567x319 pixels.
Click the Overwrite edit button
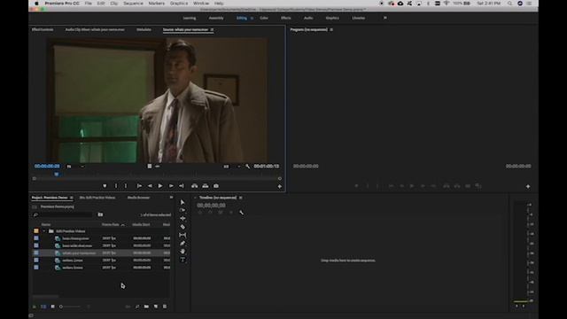(205, 186)
